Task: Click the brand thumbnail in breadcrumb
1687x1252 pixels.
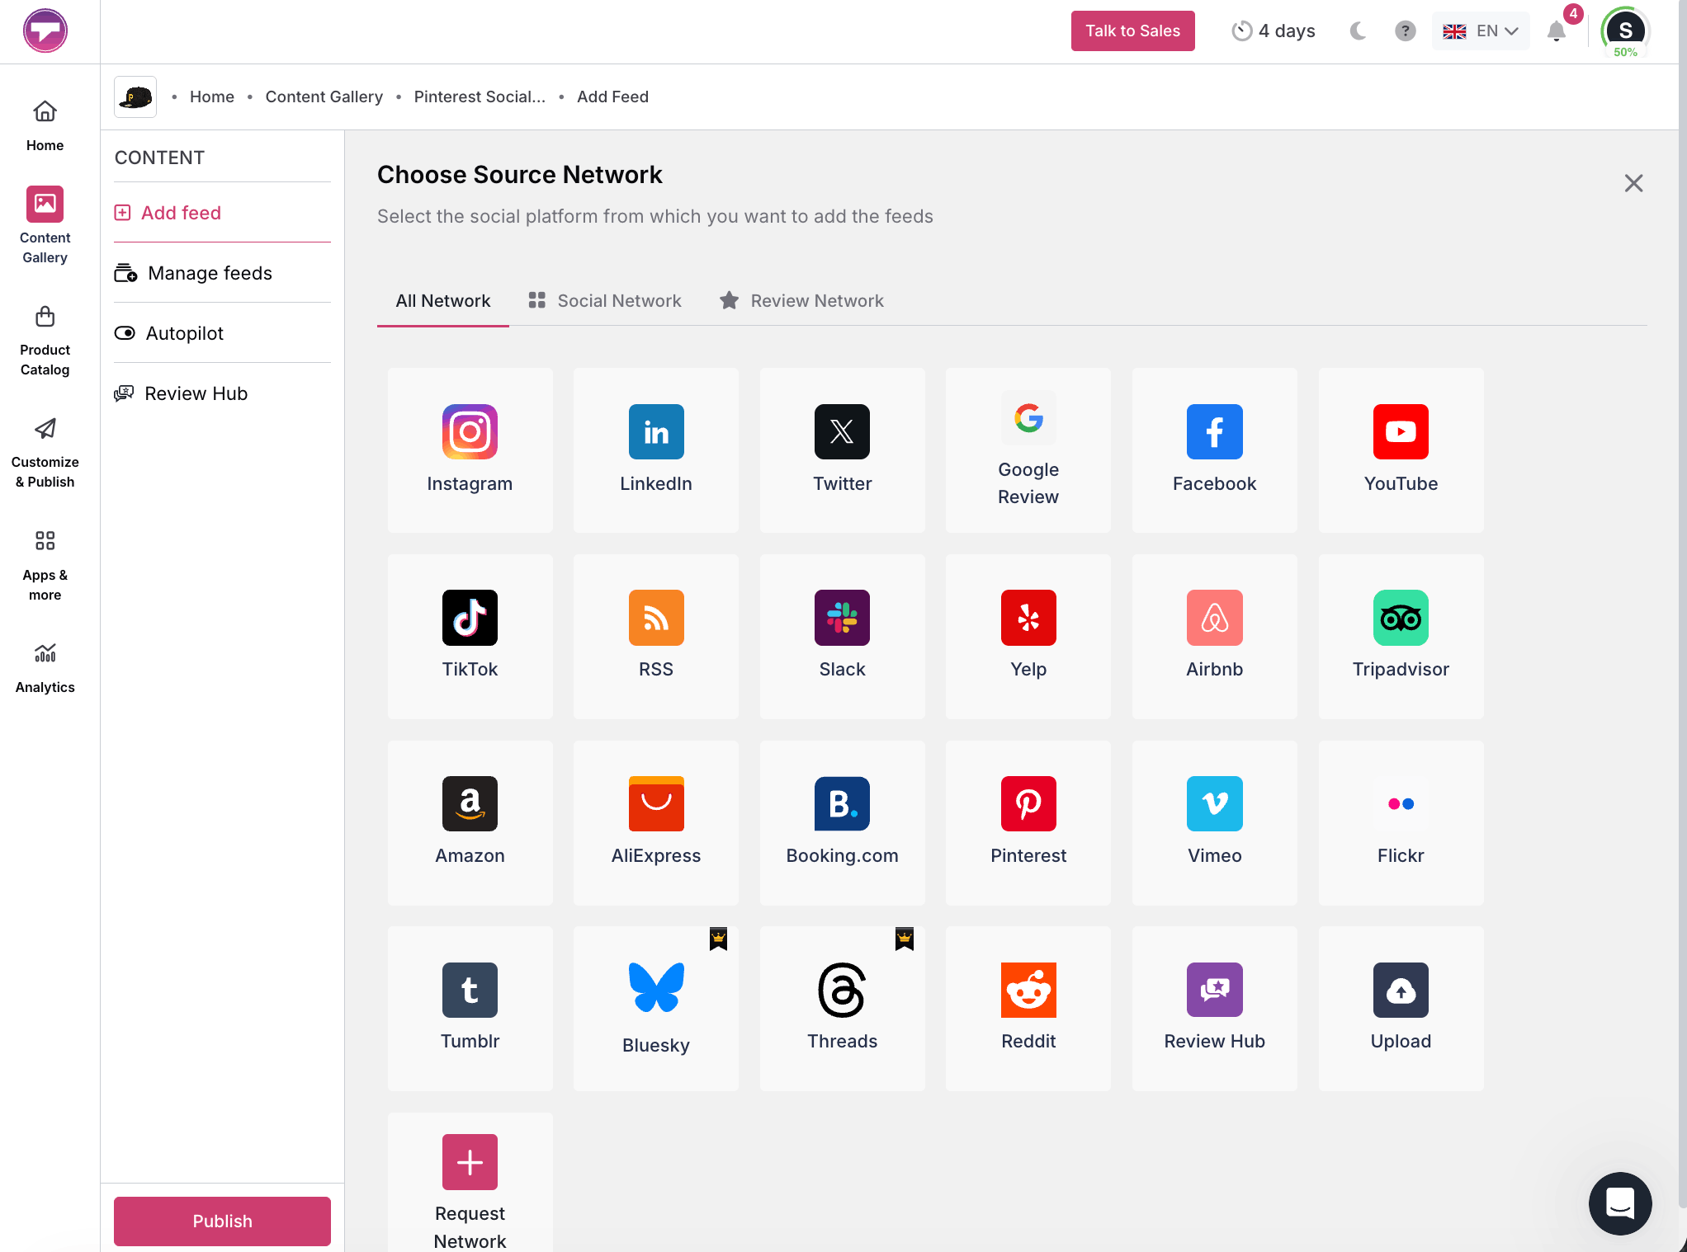Action: coord(135,97)
